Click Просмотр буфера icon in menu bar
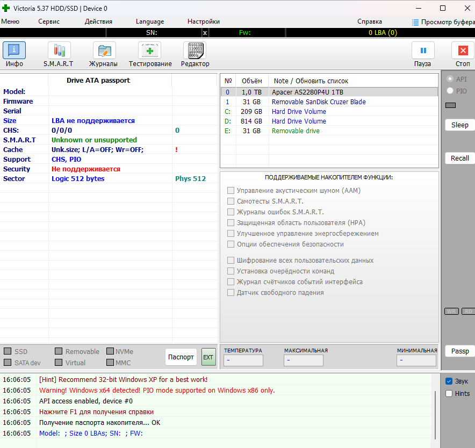Image resolution: width=475 pixels, height=448 pixels. click(415, 22)
